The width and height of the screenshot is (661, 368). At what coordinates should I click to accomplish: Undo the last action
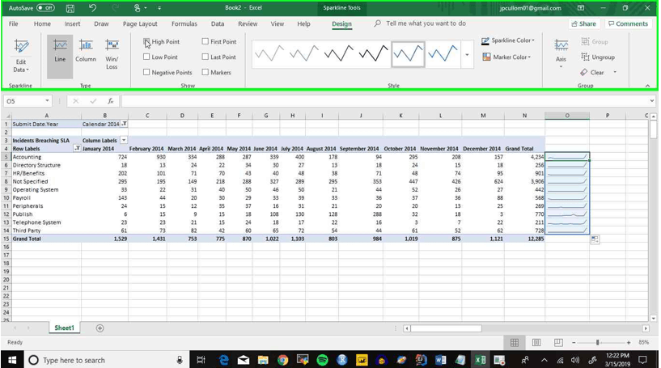pos(92,8)
